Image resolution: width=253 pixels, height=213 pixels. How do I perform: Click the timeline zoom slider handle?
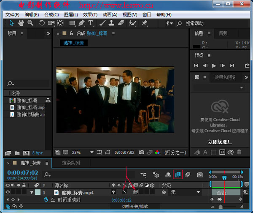click(x=221, y=207)
